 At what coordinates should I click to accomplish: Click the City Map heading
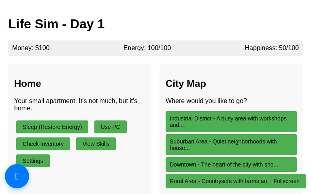pyautogui.click(x=185, y=84)
